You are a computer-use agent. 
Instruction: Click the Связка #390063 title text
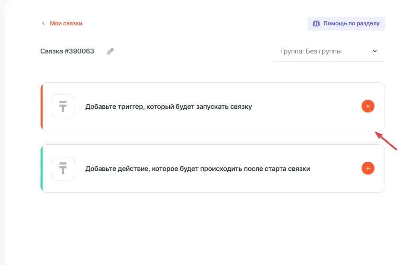tap(67, 52)
